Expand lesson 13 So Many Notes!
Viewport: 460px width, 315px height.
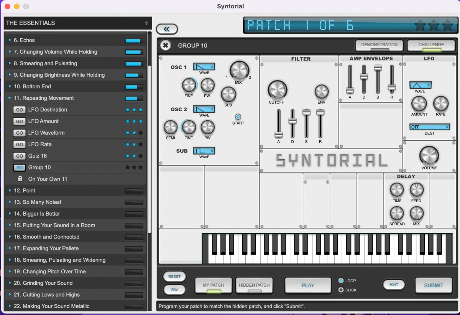(10, 202)
